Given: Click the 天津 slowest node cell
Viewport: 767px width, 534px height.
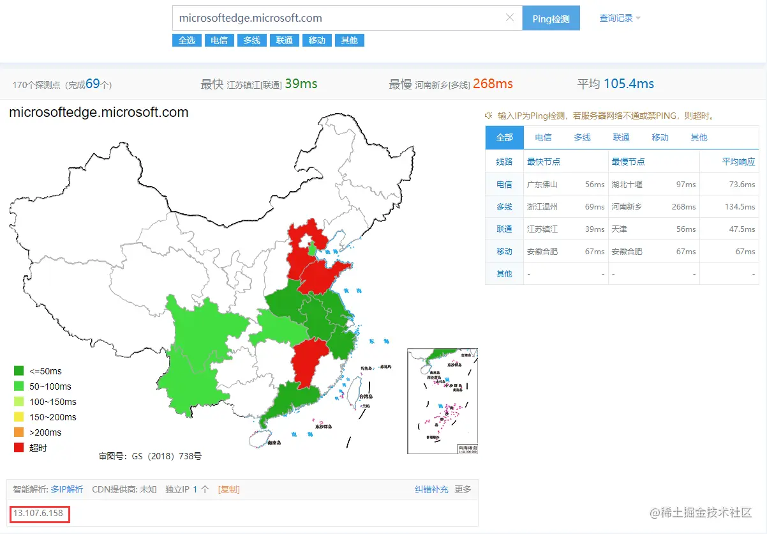Looking at the screenshot, I should tap(619, 229).
